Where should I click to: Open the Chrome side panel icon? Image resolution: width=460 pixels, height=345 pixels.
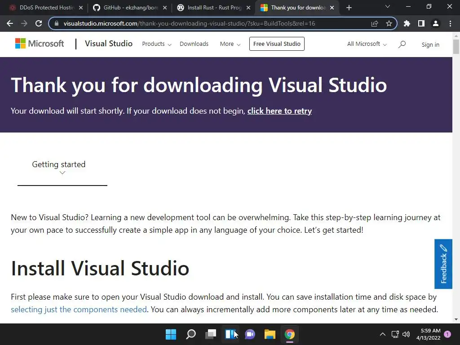[421, 23]
